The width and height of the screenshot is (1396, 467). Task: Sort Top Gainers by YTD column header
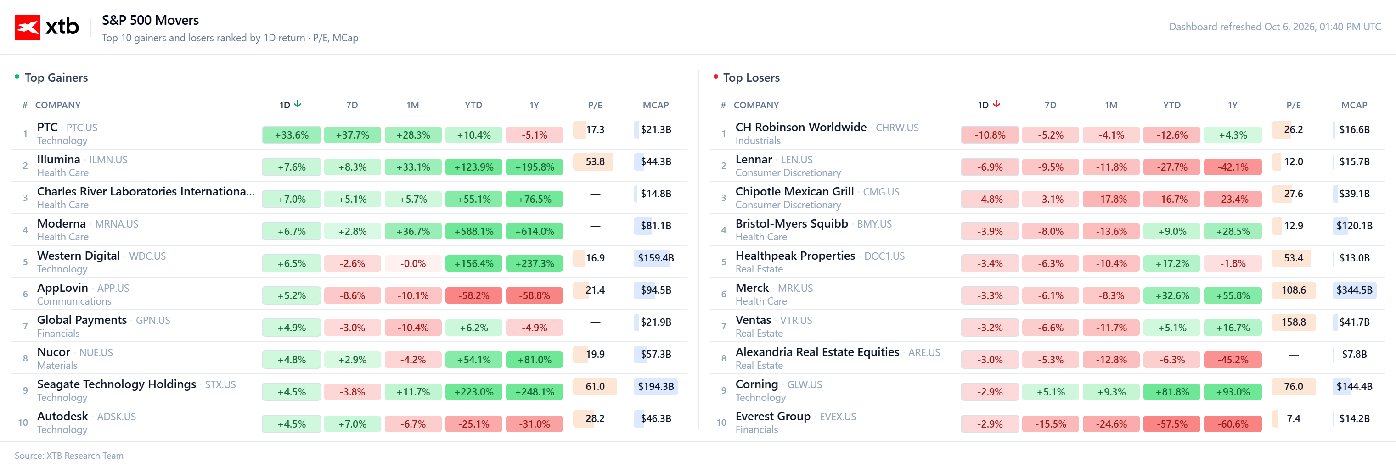[473, 105]
